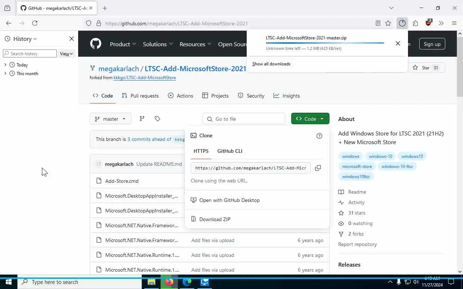The image size is (463, 289).
Task: Select the GitHub CLI clone tab
Action: [x=230, y=151]
